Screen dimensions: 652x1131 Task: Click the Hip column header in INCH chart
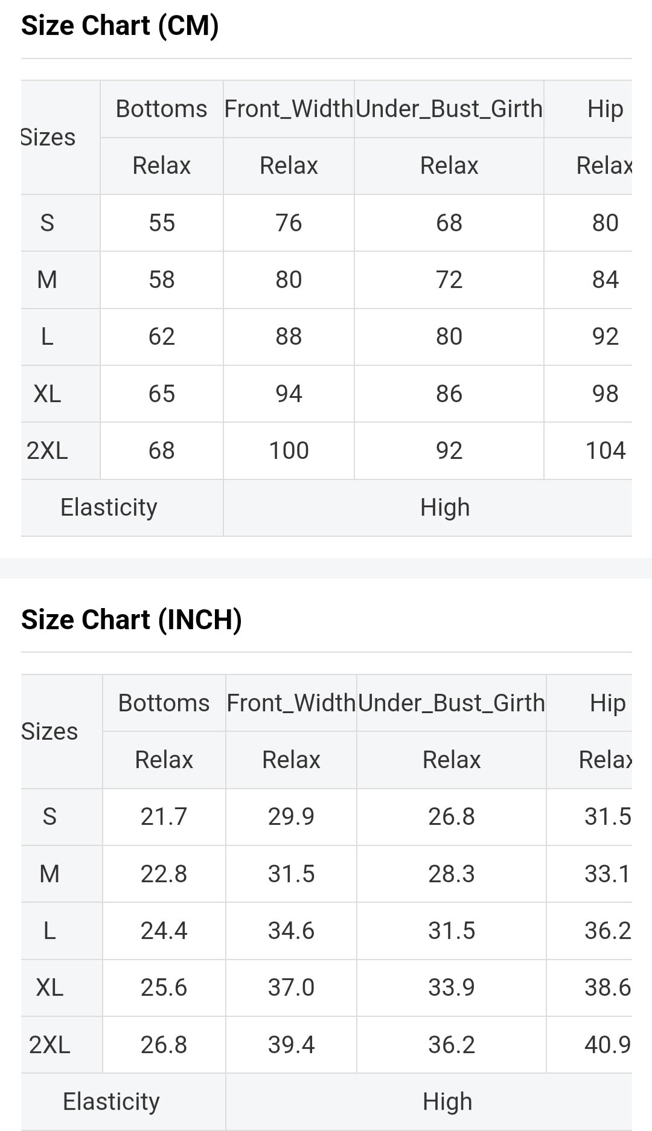(x=607, y=703)
